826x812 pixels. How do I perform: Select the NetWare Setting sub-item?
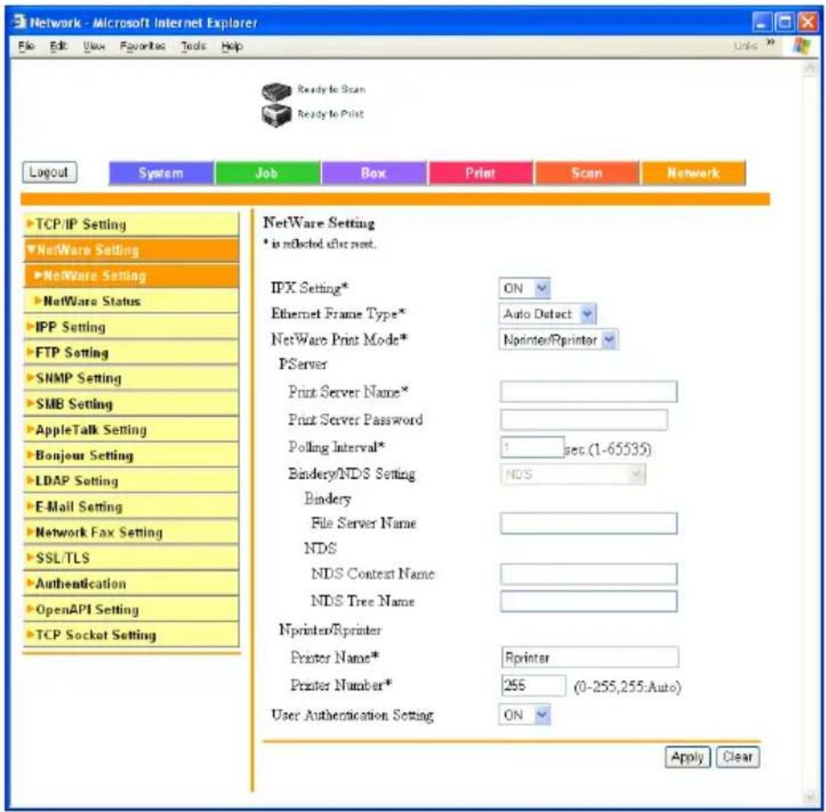pyautogui.click(x=131, y=275)
